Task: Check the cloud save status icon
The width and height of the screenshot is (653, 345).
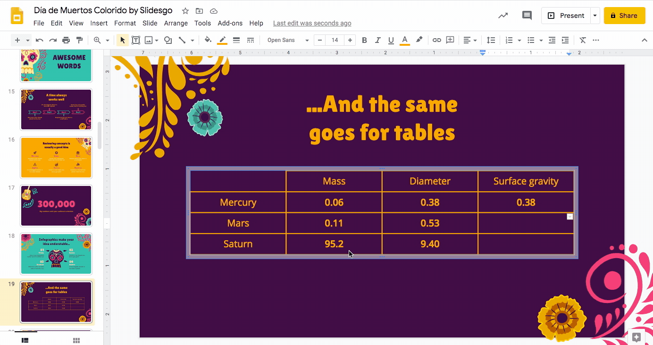Action: tap(214, 11)
